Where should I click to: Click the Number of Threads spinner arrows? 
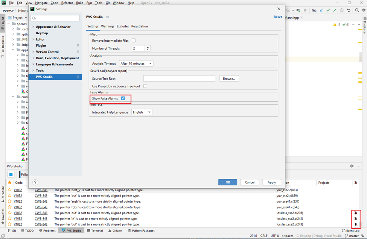point(148,48)
